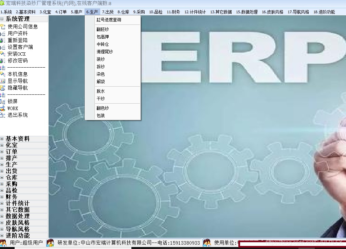
Task: Click the icon beside 研发单位 in status bar
Action: coord(50,243)
